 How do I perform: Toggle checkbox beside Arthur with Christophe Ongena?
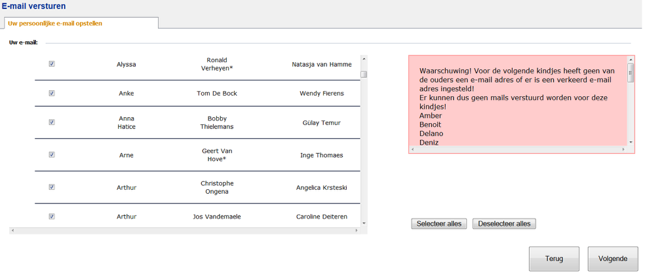click(x=52, y=187)
